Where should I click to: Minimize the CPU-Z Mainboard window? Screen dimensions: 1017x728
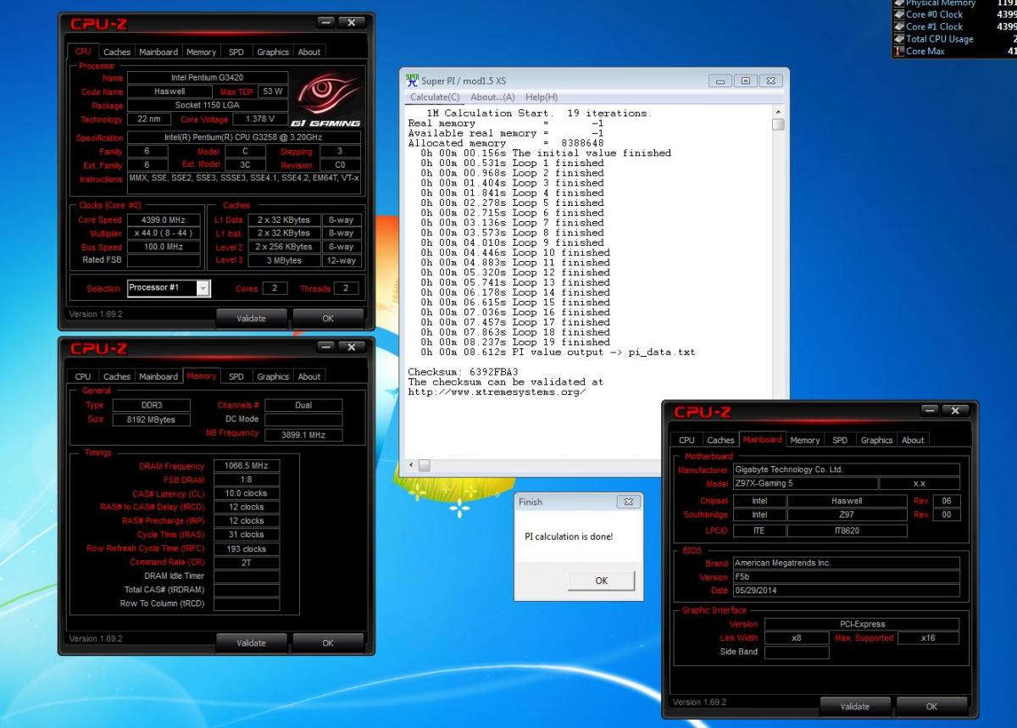[x=930, y=410]
